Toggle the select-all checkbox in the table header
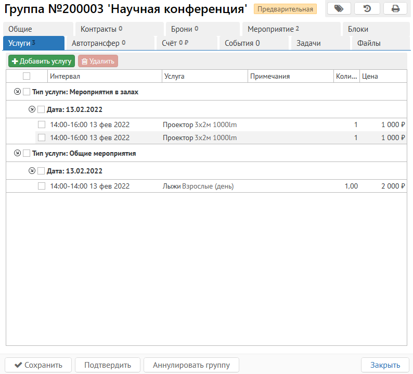The width and height of the screenshot is (413, 374). [x=27, y=76]
